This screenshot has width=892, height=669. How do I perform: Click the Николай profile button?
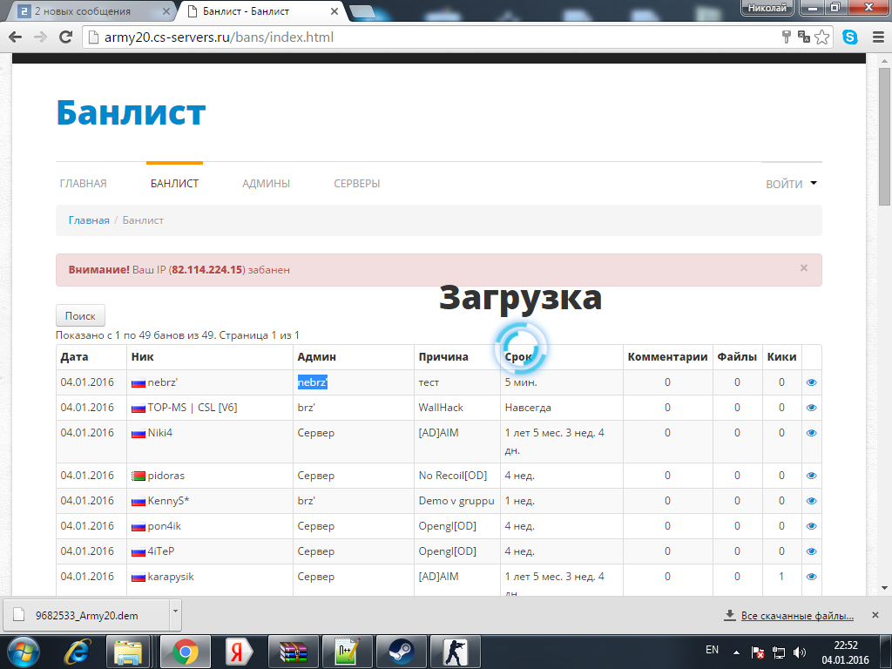pos(767,7)
